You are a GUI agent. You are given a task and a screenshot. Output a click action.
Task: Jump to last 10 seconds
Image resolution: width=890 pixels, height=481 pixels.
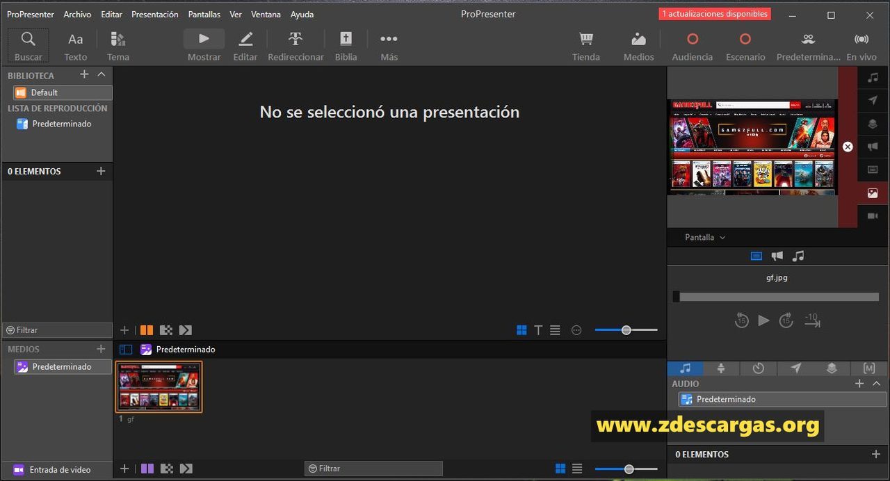click(x=812, y=320)
